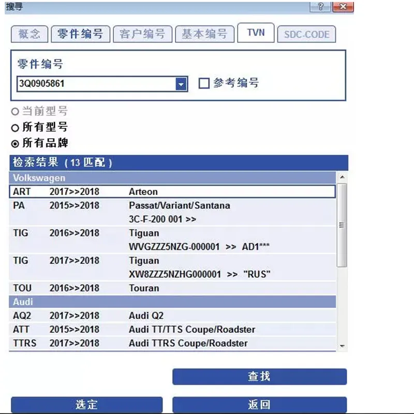Enable the 参考编号 checkbox
This screenshot has height=414, width=414.
click(204, 83)
